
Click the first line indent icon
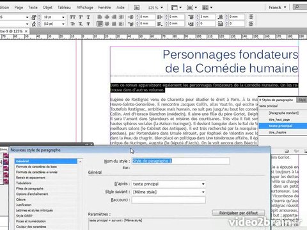131,24
